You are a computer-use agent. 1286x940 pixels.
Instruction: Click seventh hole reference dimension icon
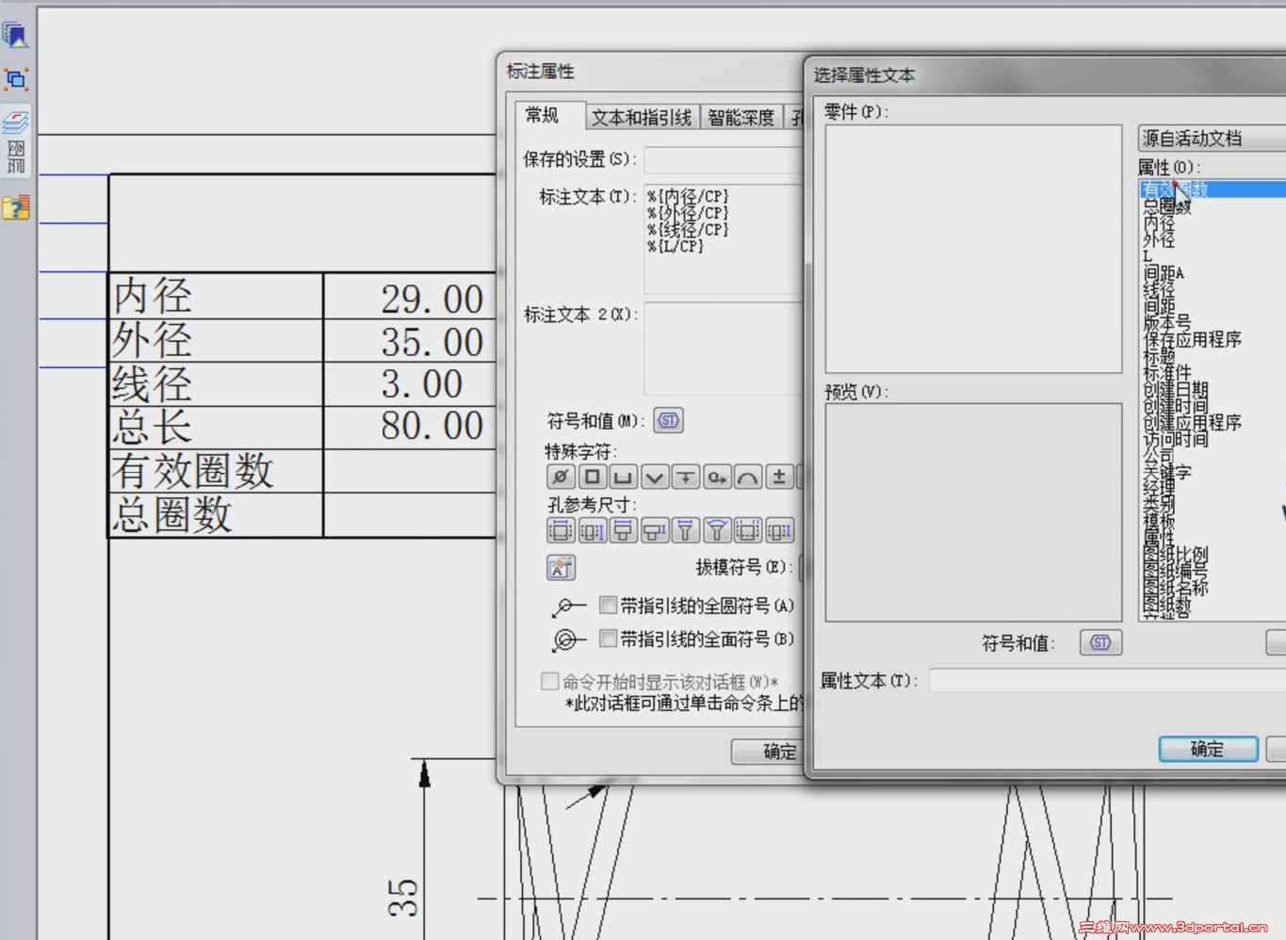[x=748, y=531]
